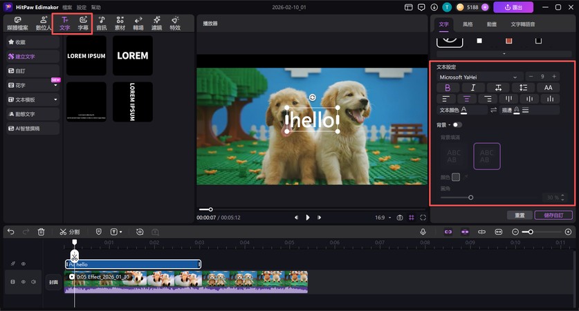Toggle visibility of the video track

pyautogui.click(x=23, y=282)
